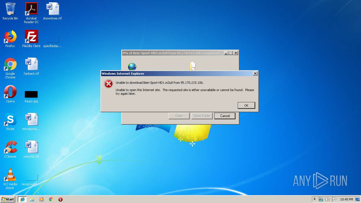Open Action Center flag icon
This screenshot has height=203, width=361.
[x=334, y=199]
